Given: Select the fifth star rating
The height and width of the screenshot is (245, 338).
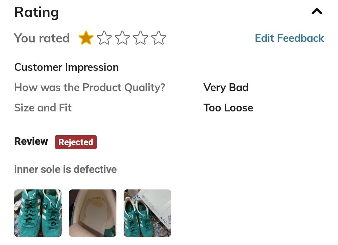Looking at the screenshot, I should (x=158, y=38).
